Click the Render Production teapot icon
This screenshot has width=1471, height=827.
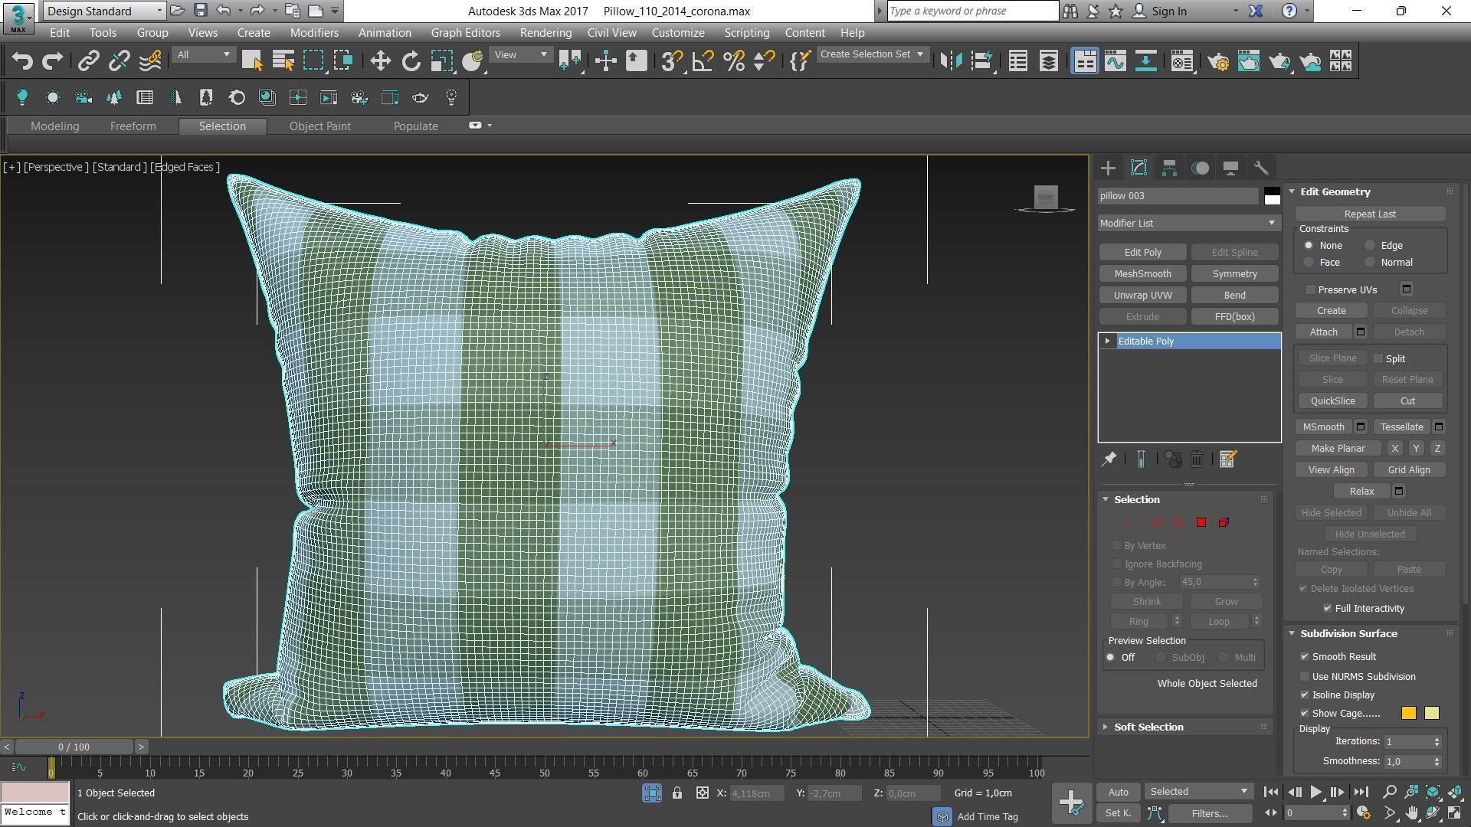tap(1279, 61)
